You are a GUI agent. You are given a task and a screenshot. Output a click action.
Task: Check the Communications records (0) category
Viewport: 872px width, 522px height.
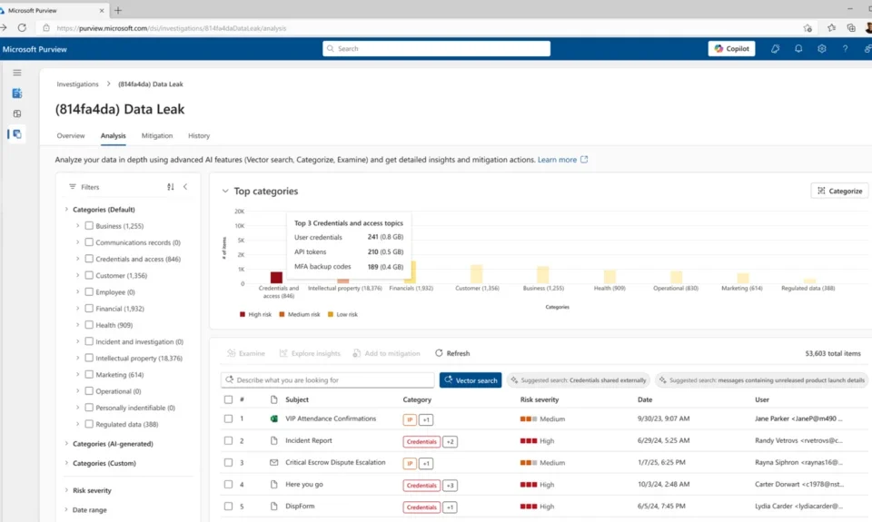click(x=89, y=242)
